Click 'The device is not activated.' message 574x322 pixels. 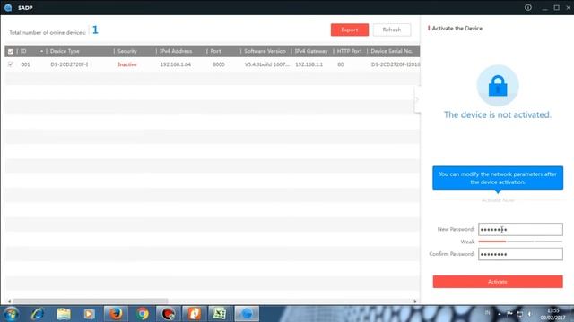click(497, 115)
